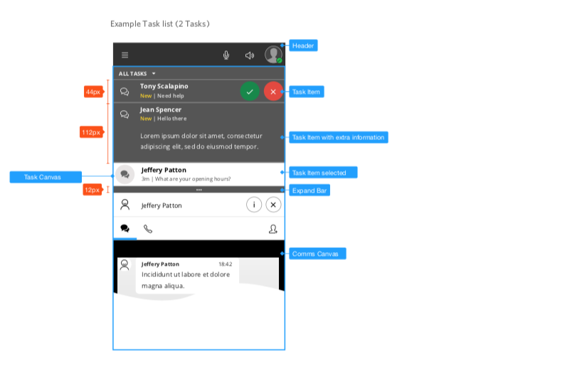
Task: Select the Jeffery Patton task item
Action: tap(199, 174)
